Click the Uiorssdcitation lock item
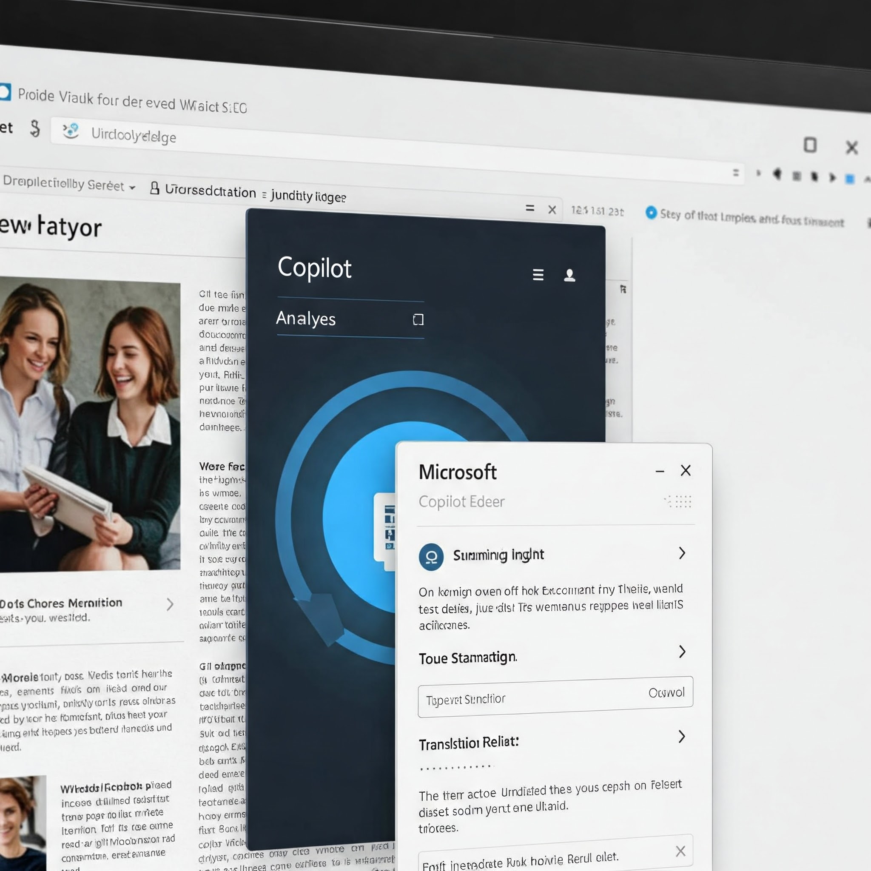This screenshot has width=871, height=871. pyautogui.click(x=203, y=190)
